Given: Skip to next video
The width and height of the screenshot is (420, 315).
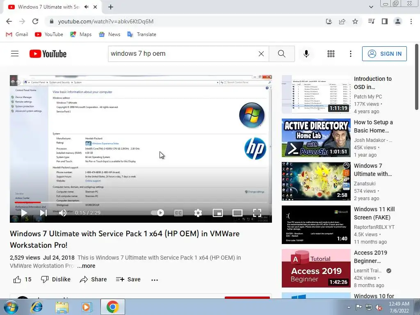Looking at the screenshot, I should click(x=43, y=213).
